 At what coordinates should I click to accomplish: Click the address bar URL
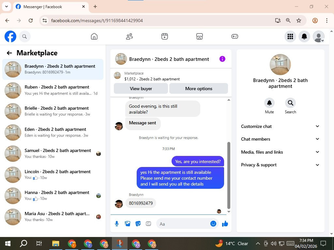point(97,21)
